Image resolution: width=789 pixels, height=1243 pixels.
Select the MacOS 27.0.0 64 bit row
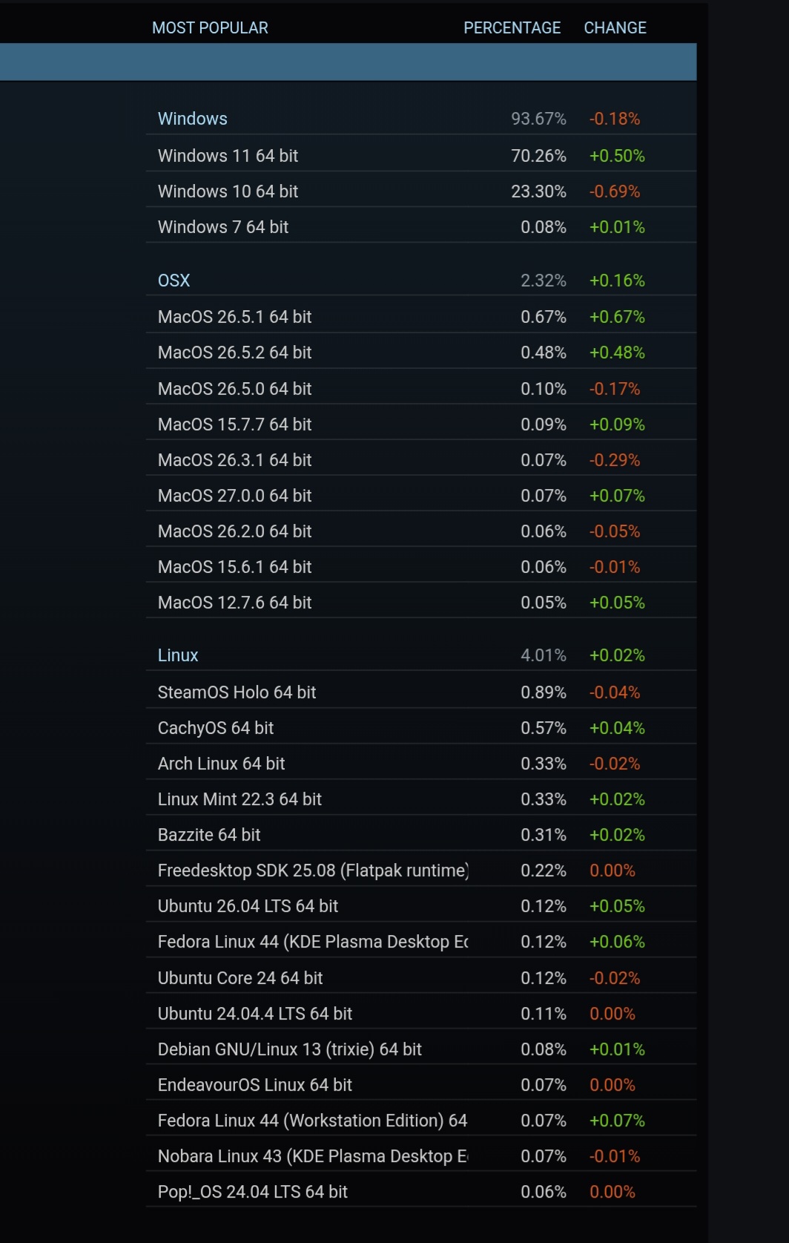(x=420, y=496)
